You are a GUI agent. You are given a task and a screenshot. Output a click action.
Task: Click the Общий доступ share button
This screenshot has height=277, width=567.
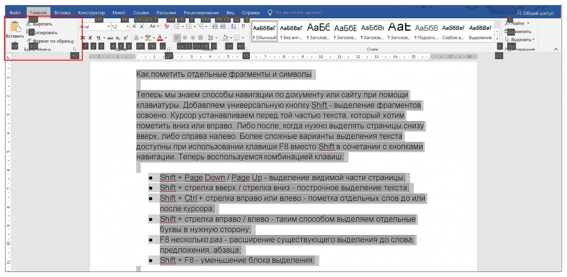pos(535,12)
